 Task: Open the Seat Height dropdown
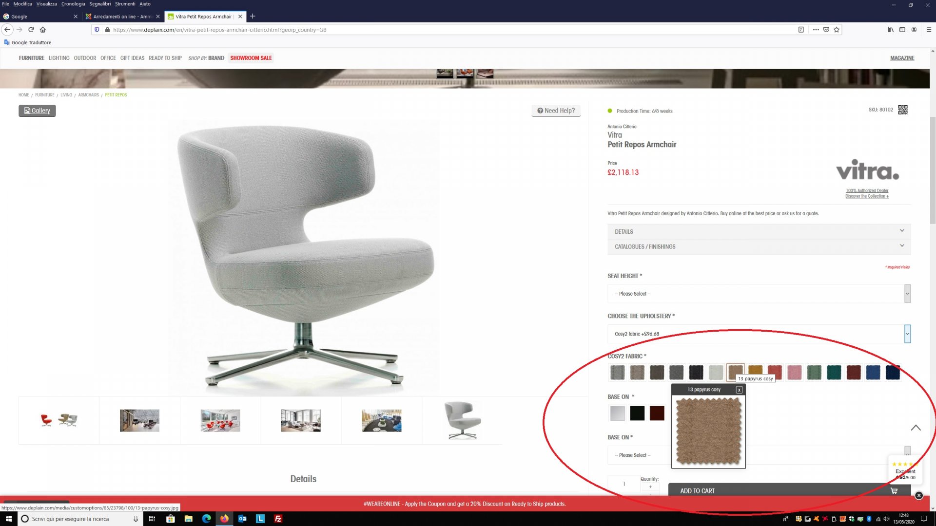click(759, 294)
